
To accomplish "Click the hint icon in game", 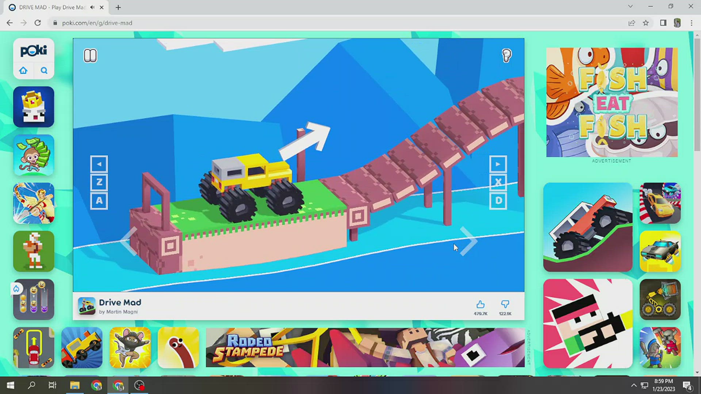I will (507, 55).
